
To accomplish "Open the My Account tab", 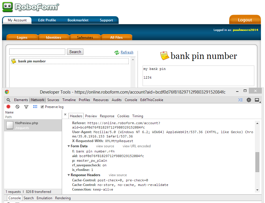I will point(17,20).
